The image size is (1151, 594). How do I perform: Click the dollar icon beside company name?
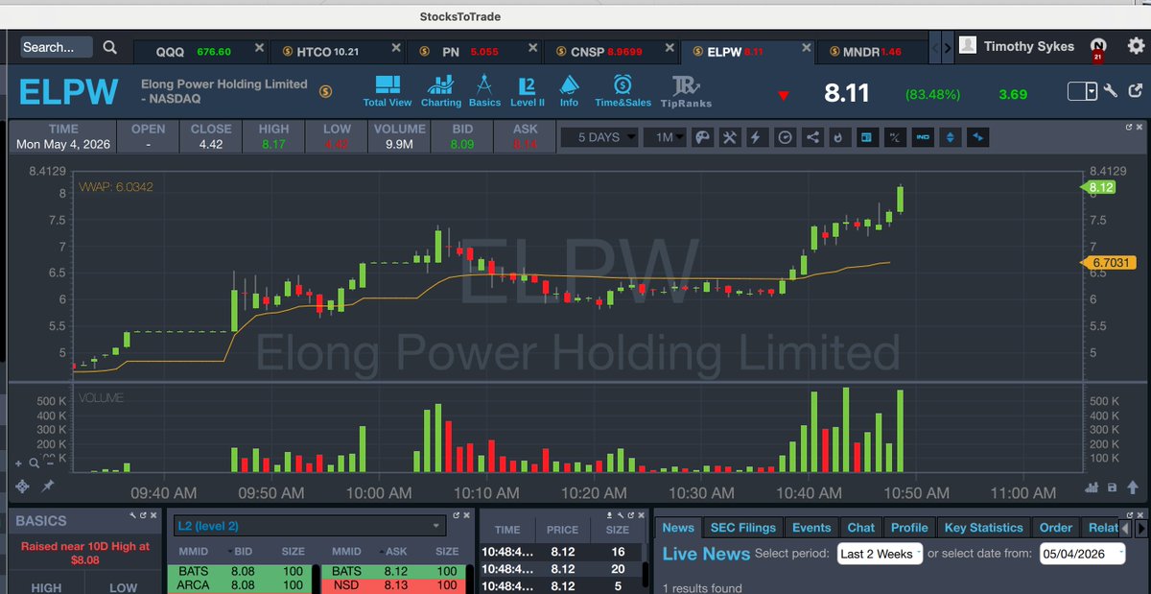coord(325,91)
